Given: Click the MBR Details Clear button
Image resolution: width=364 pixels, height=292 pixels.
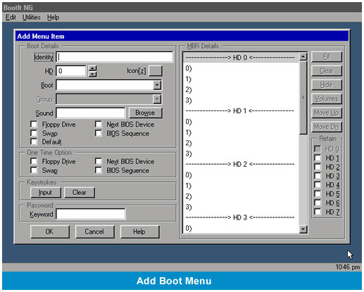Looking at the screenshot, I should click(327, 70).
